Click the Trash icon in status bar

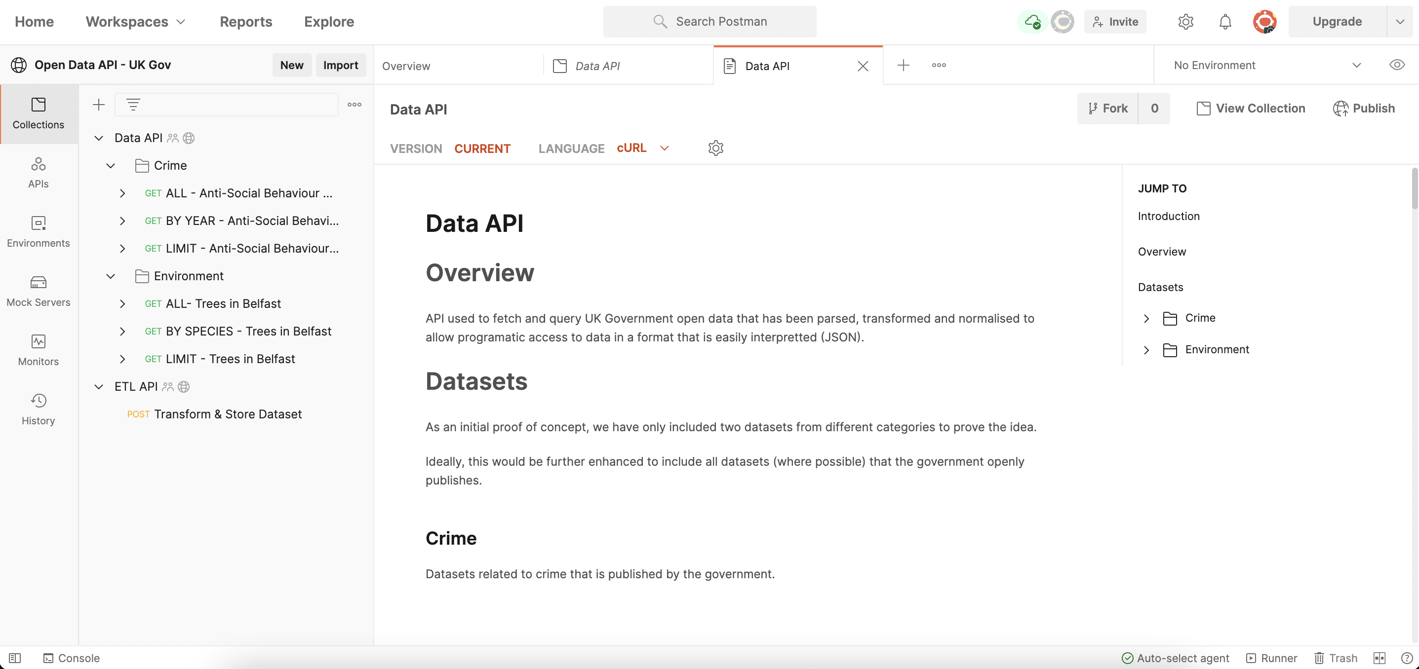(1336, 658)
